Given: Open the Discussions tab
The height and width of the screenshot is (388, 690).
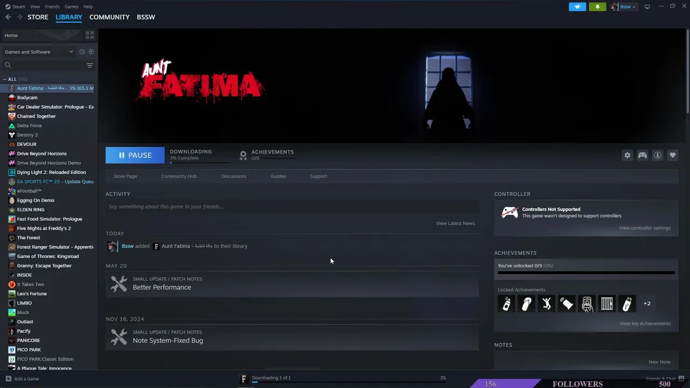Looking at the screenshot, I should point(234,176).
